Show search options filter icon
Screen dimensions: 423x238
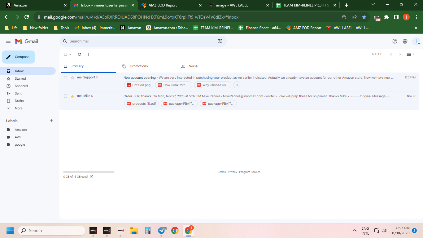tap(220, 41)
